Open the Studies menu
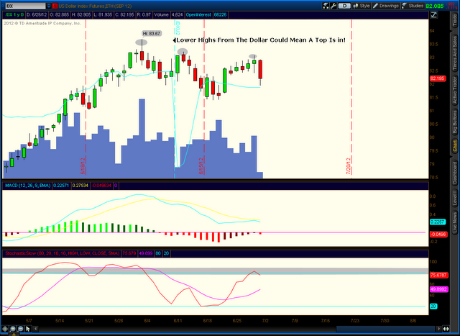Viewport: 460px width, 336px height. [x=413, y=6]
